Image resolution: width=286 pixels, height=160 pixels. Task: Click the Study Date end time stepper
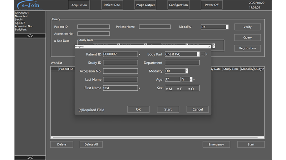click(214, 46)
